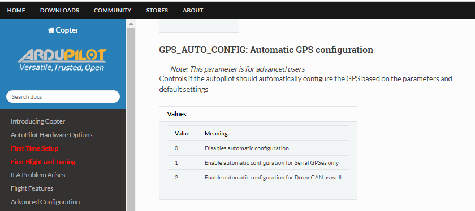Click the value cell '1'

(182, 162)
